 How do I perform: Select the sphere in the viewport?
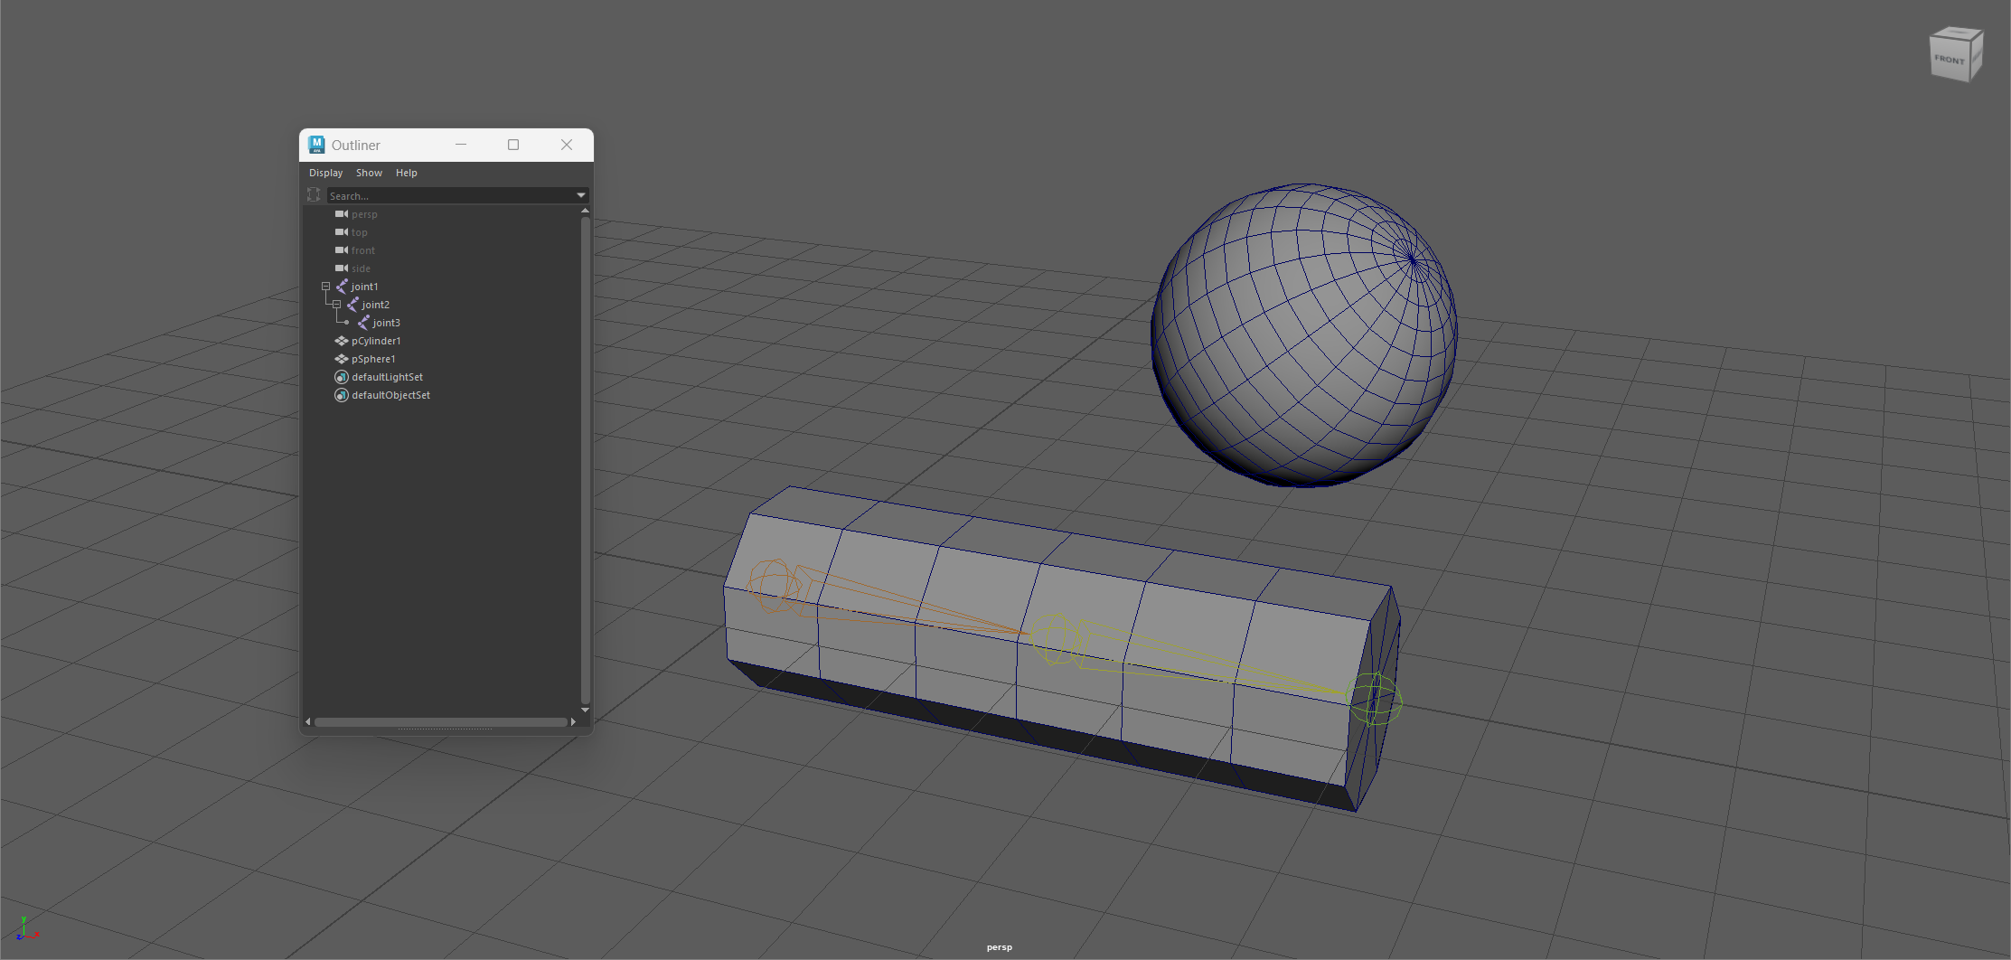[1302, 336]
